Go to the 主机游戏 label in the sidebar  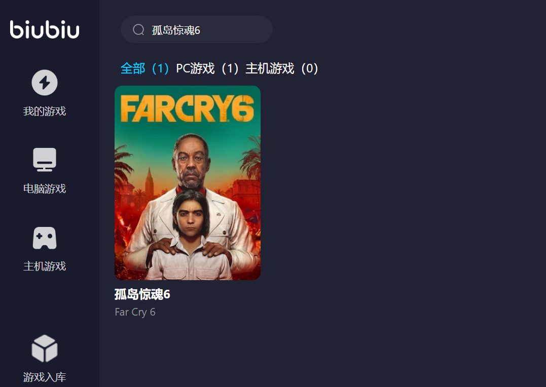point(45,266)
